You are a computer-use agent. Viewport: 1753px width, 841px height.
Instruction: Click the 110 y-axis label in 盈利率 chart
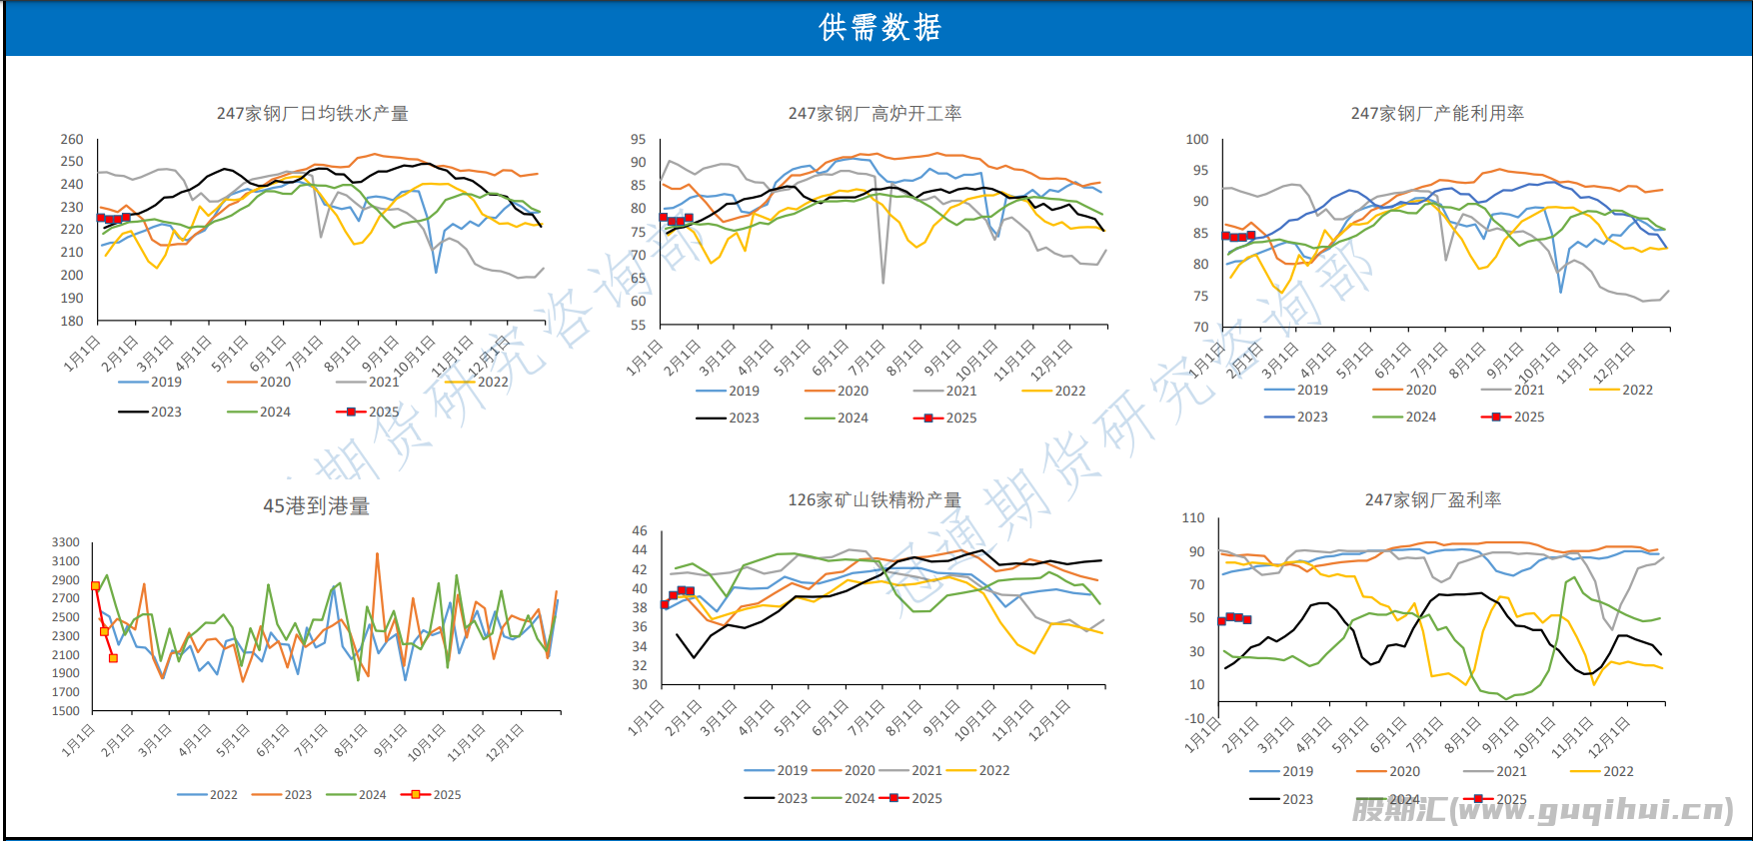coord(1193,517)
